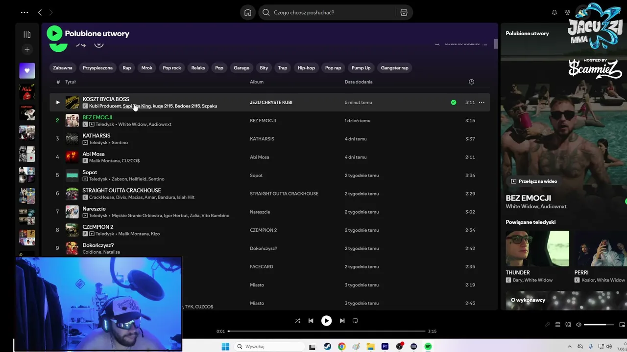Open the notifications bell
This screenshot has width=627, height=352.
click(x=555, y=13)
